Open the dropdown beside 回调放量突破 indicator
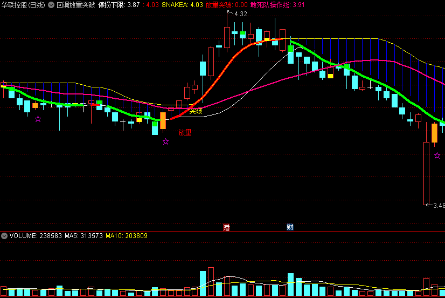Image resolution: width=445 pixels, height=298 pixels. click(51, 5)
